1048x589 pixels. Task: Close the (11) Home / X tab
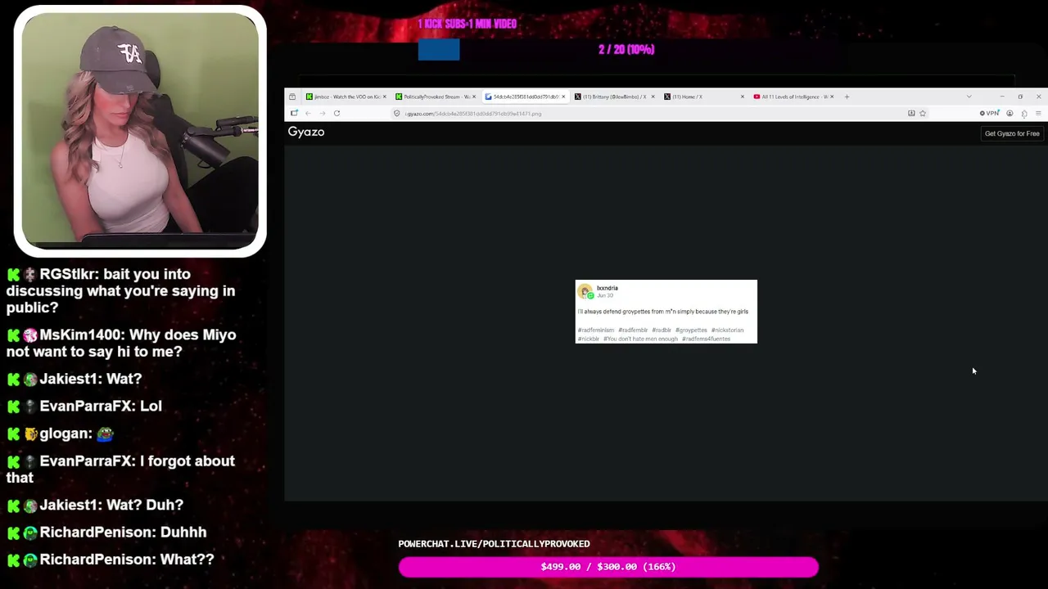click(x=743, y=97)
